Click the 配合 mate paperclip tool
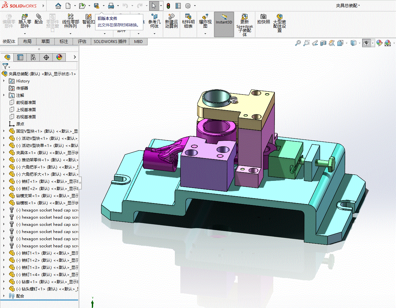The height and width of the screenshot is (308, 396). pos(39,19)
